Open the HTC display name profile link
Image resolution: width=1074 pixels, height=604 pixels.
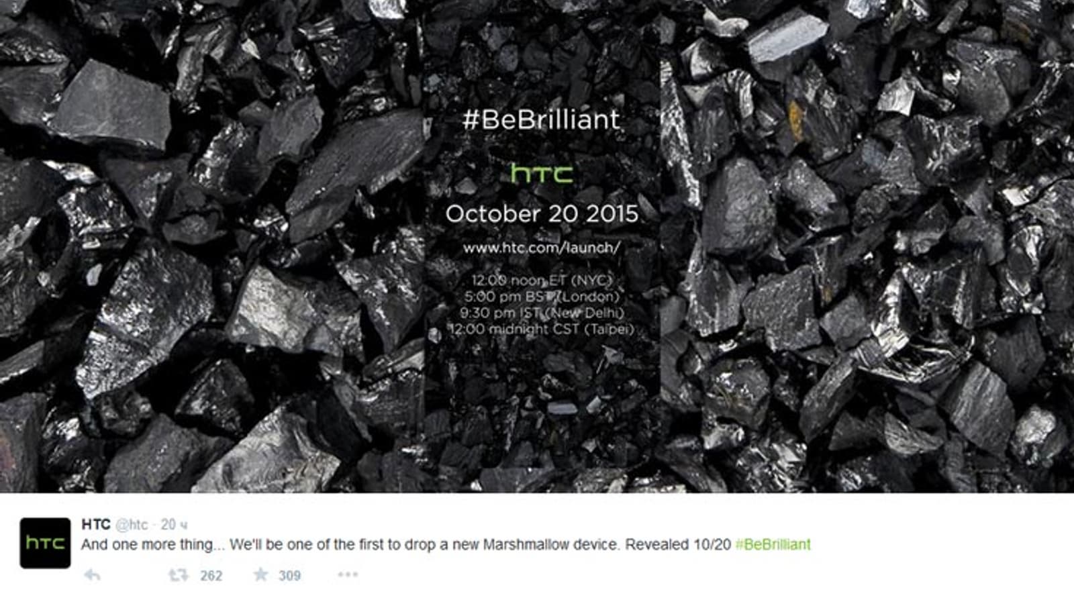point(95,524)
